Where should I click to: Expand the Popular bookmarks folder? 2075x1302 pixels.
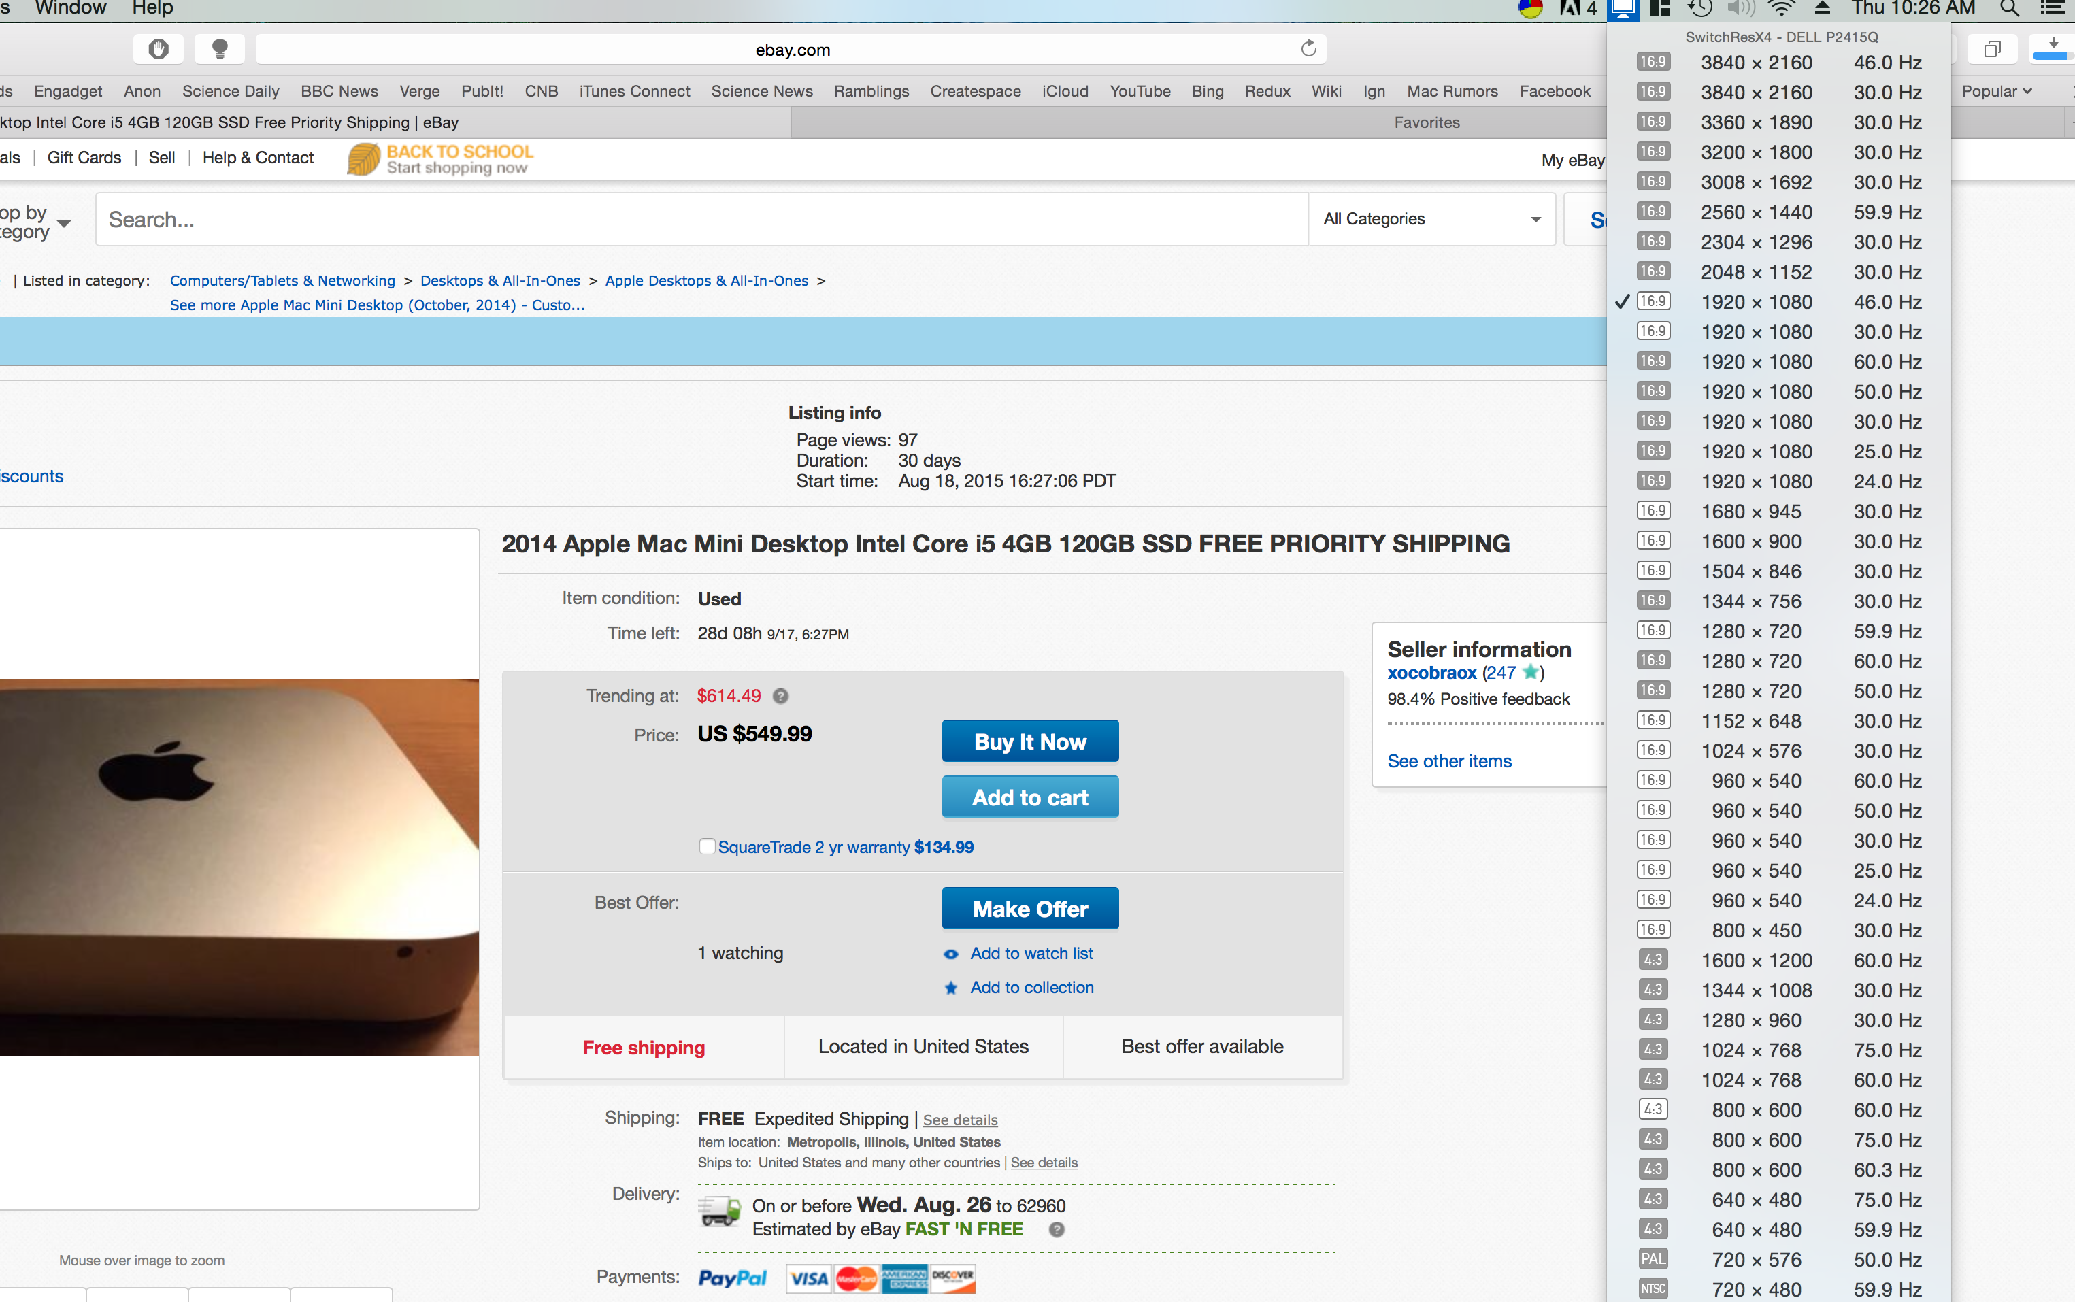(x=1996, y=91)
